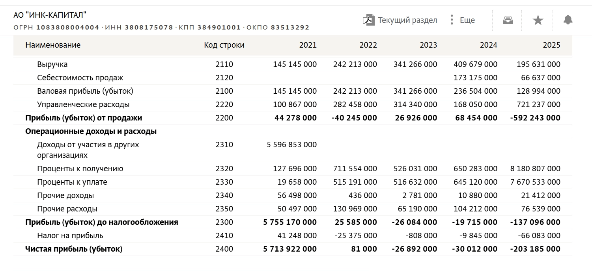Click the company name АО ИНК-КАПИТАЛ

point(50,15)
